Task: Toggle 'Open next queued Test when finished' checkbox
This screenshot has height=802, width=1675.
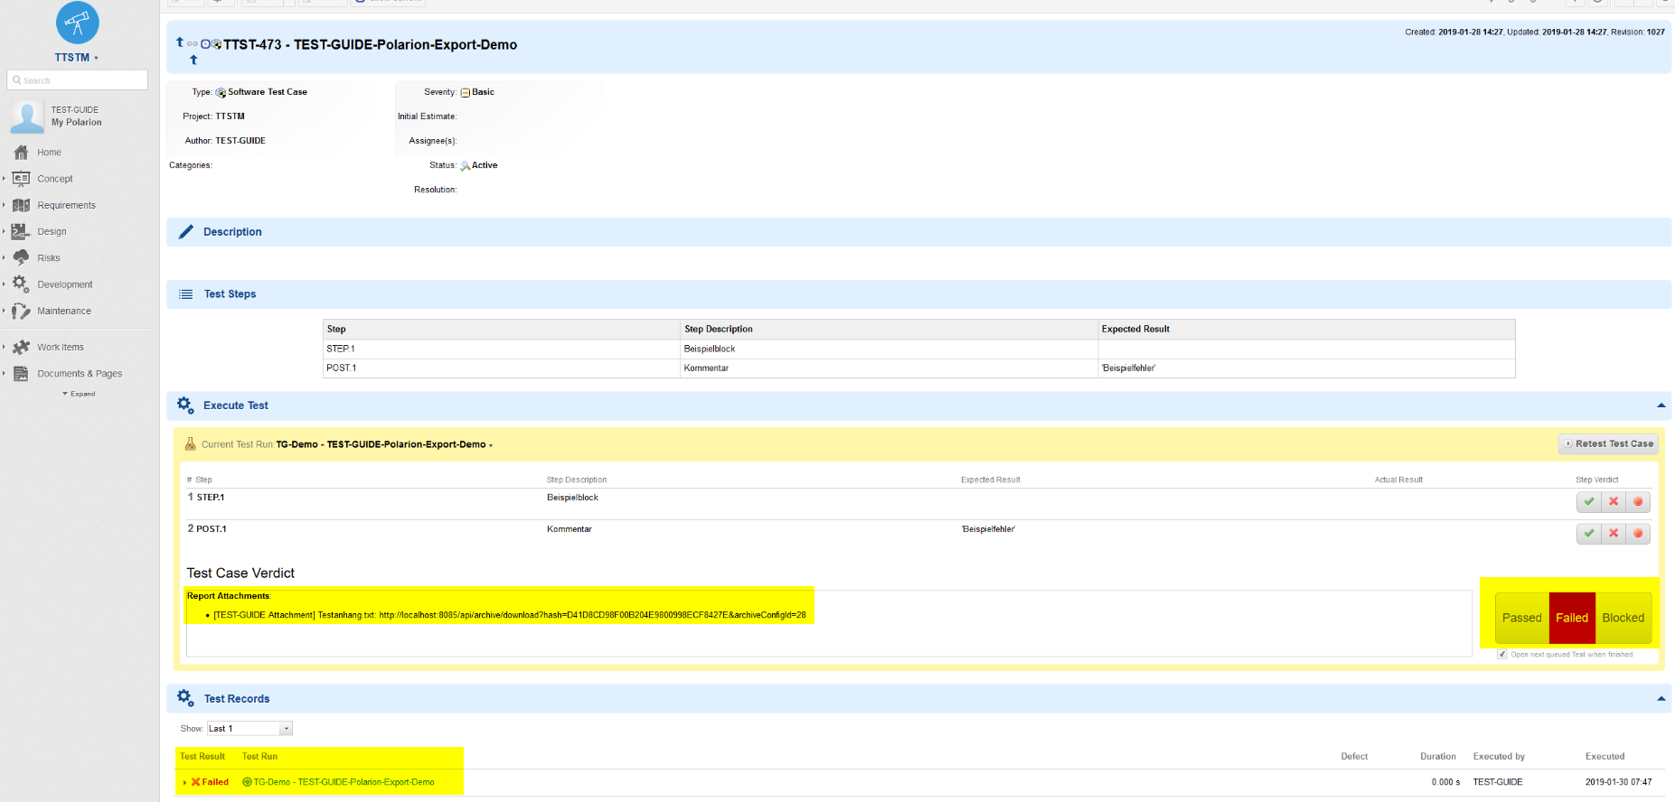Action: click(x=1502, y=655)
